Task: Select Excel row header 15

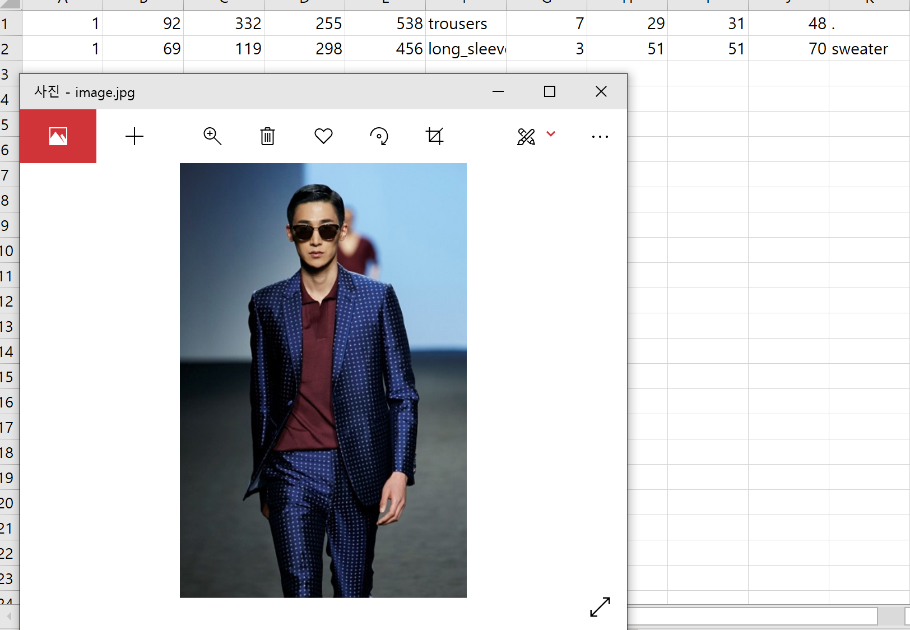Action: [10, 377]
